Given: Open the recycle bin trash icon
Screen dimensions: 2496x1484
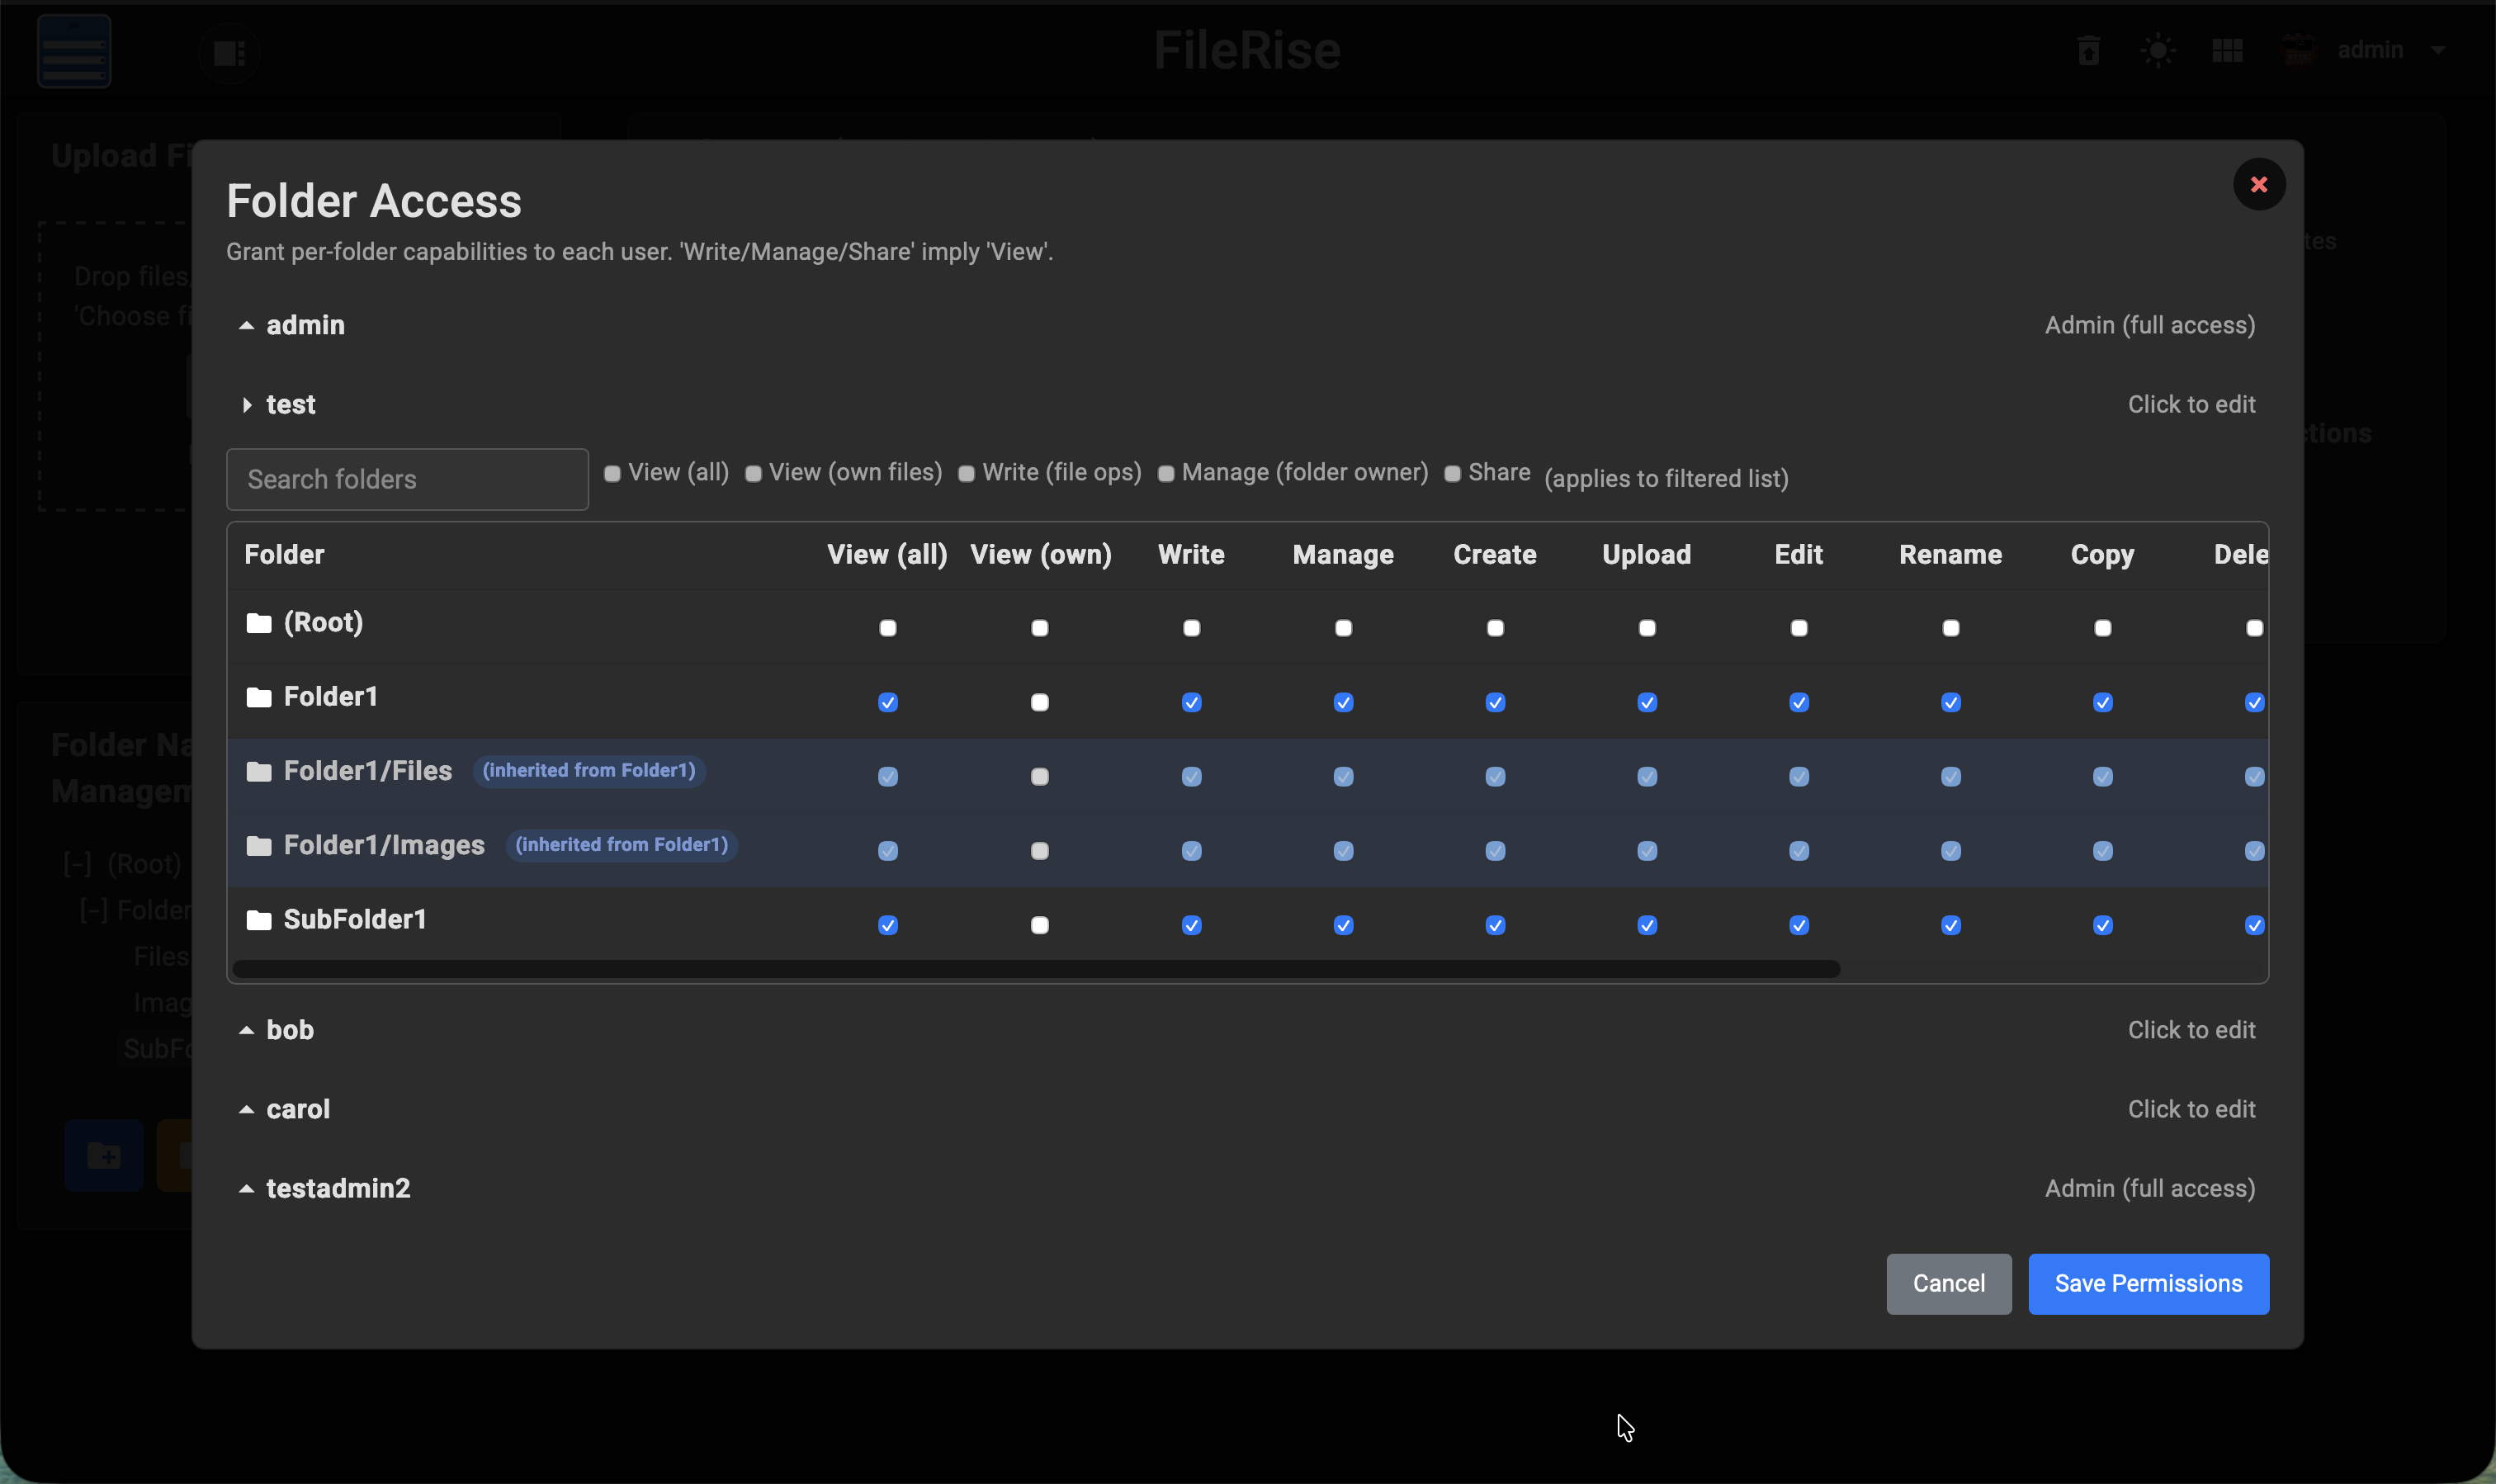Looking at the screenshot, I should [x=2088, y=50].
